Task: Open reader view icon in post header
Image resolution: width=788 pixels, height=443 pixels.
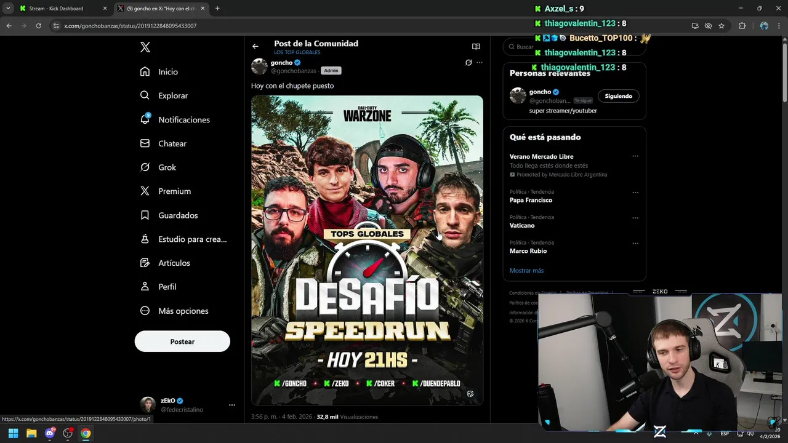Action: click(476, 46)
